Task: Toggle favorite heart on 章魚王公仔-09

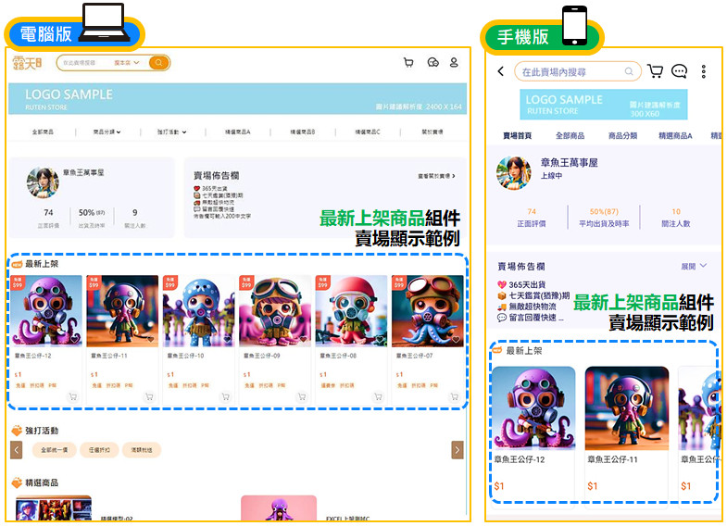Action: click(x=305, y=338)
